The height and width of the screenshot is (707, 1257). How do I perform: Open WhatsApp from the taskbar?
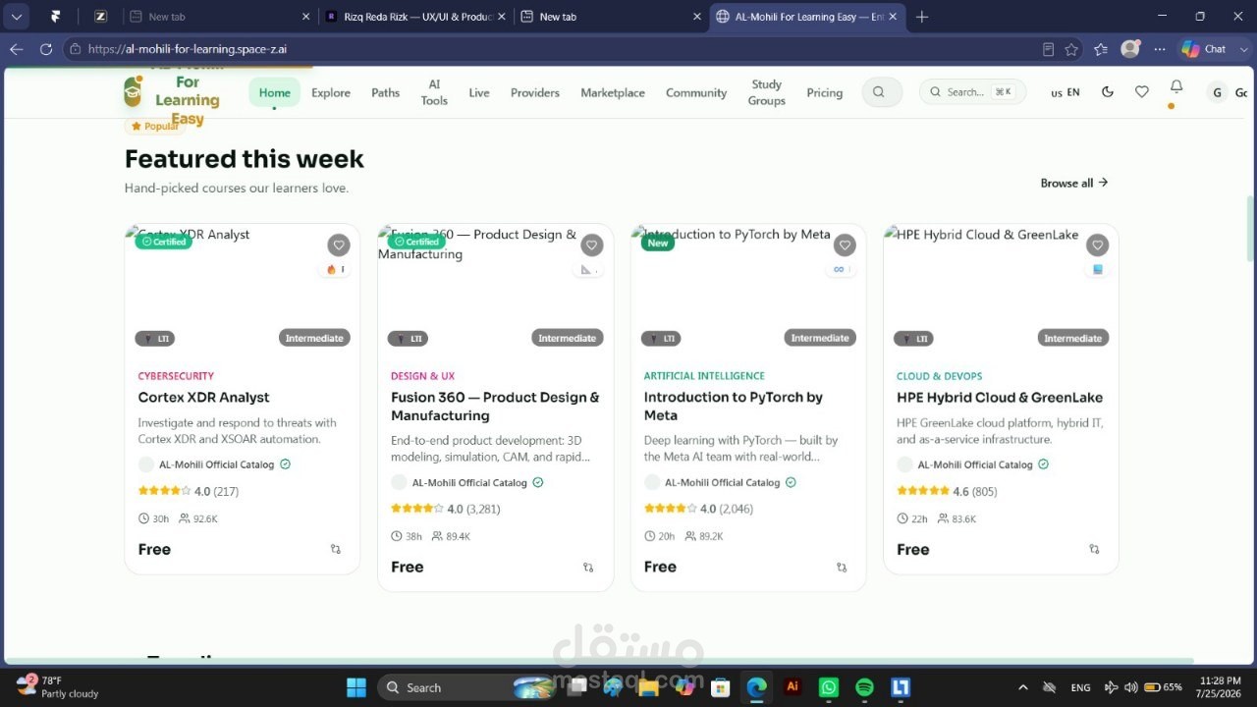[829, 687]
